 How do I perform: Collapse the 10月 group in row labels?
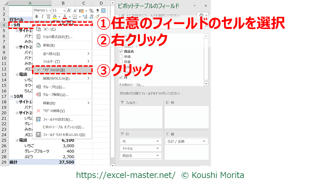(x=12, y=96)
